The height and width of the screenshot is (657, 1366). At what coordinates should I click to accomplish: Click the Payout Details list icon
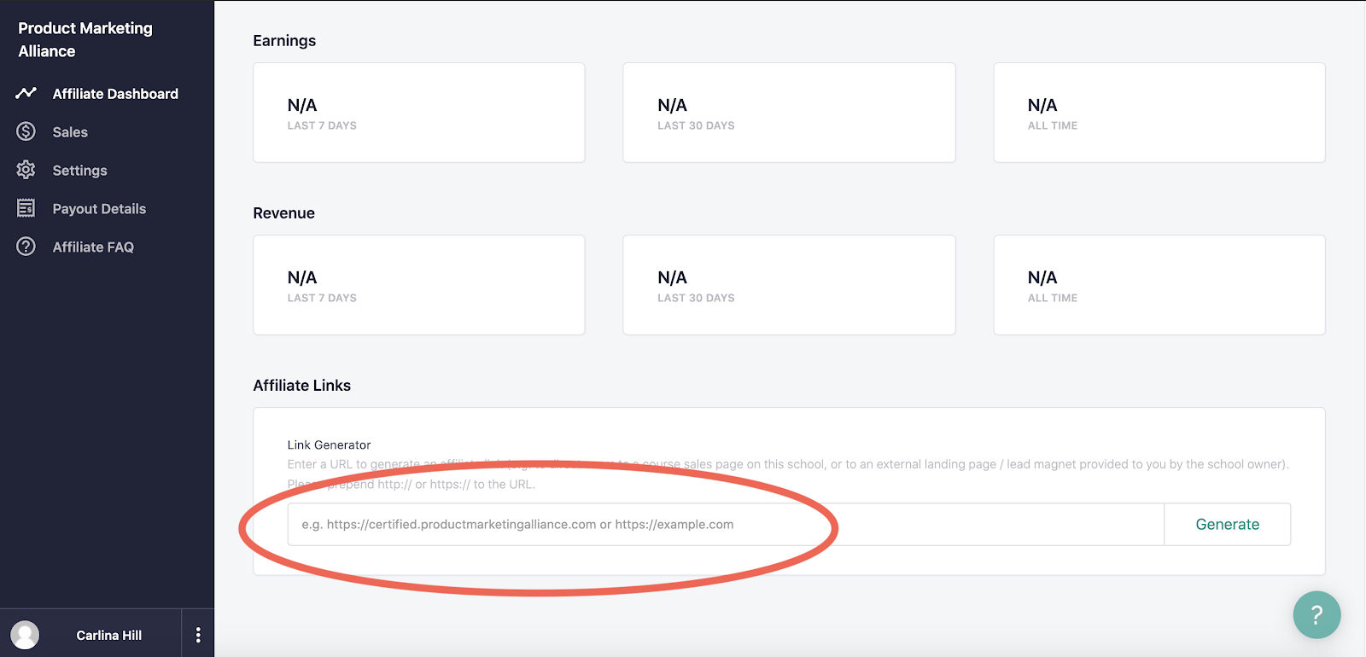pos(26,208)
